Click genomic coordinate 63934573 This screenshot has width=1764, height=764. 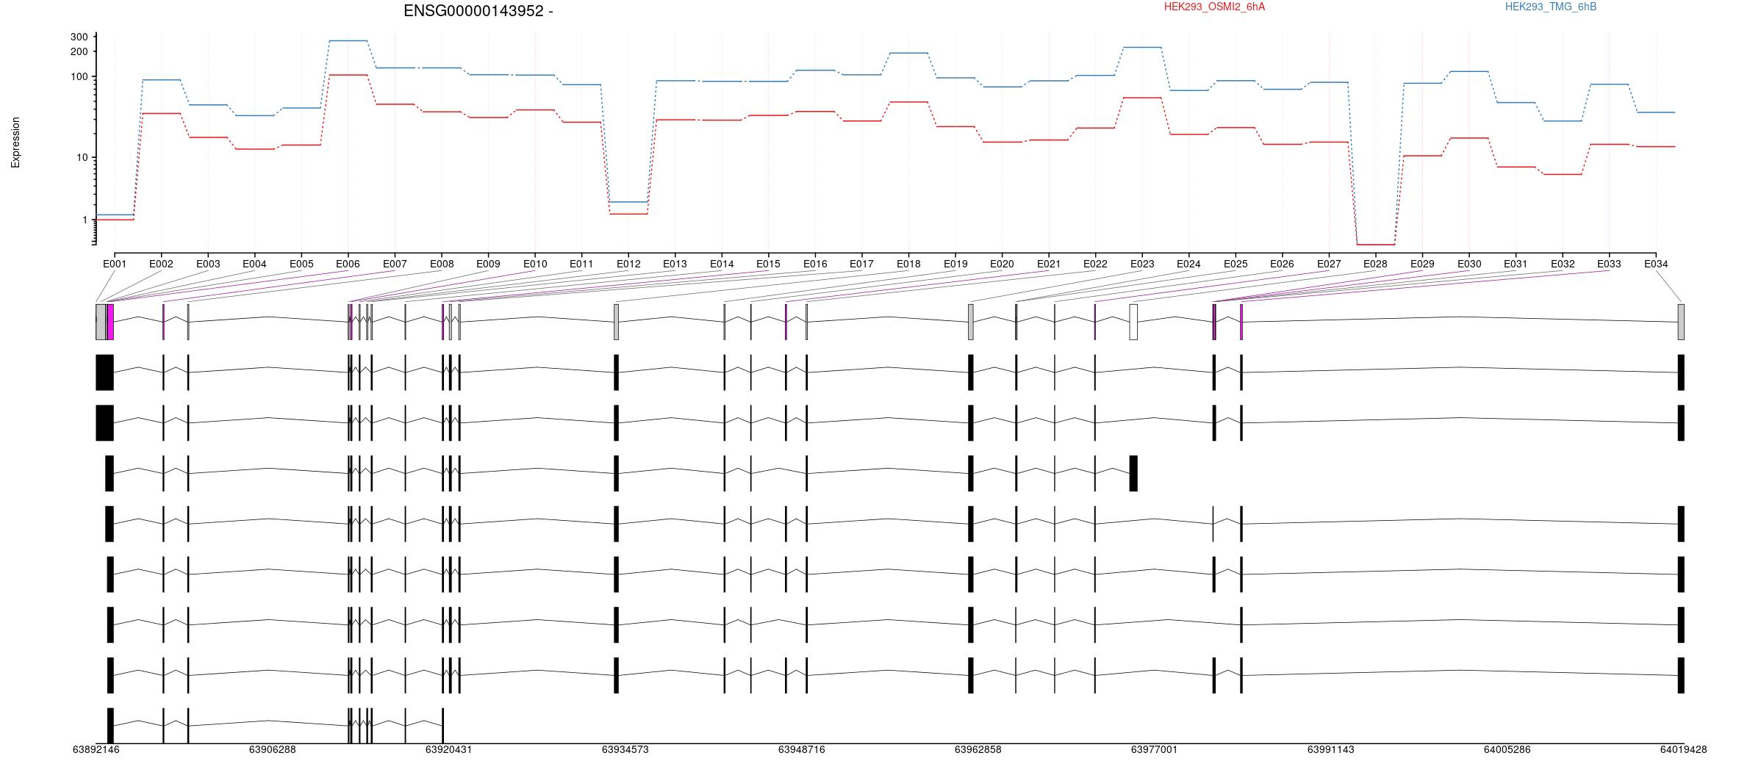click(625, 750)
